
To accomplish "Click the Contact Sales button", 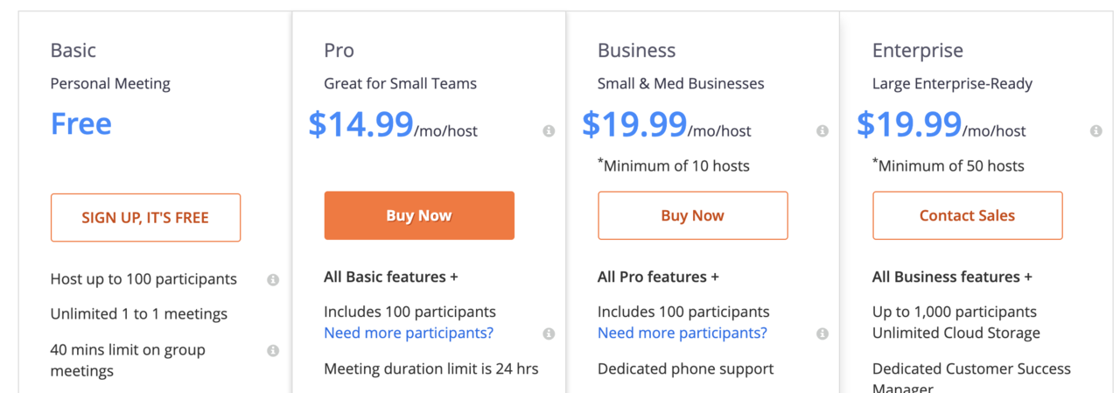I will coord(967,215).
